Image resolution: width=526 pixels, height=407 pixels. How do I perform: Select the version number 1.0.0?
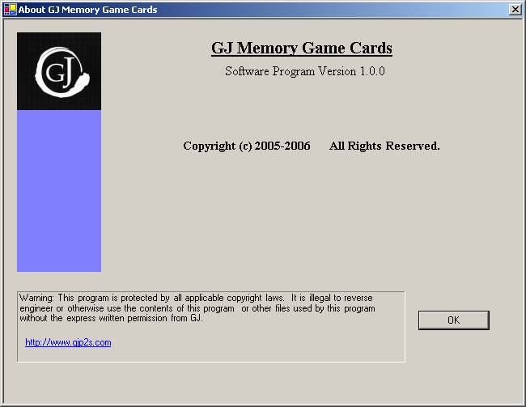click(371, 71)
